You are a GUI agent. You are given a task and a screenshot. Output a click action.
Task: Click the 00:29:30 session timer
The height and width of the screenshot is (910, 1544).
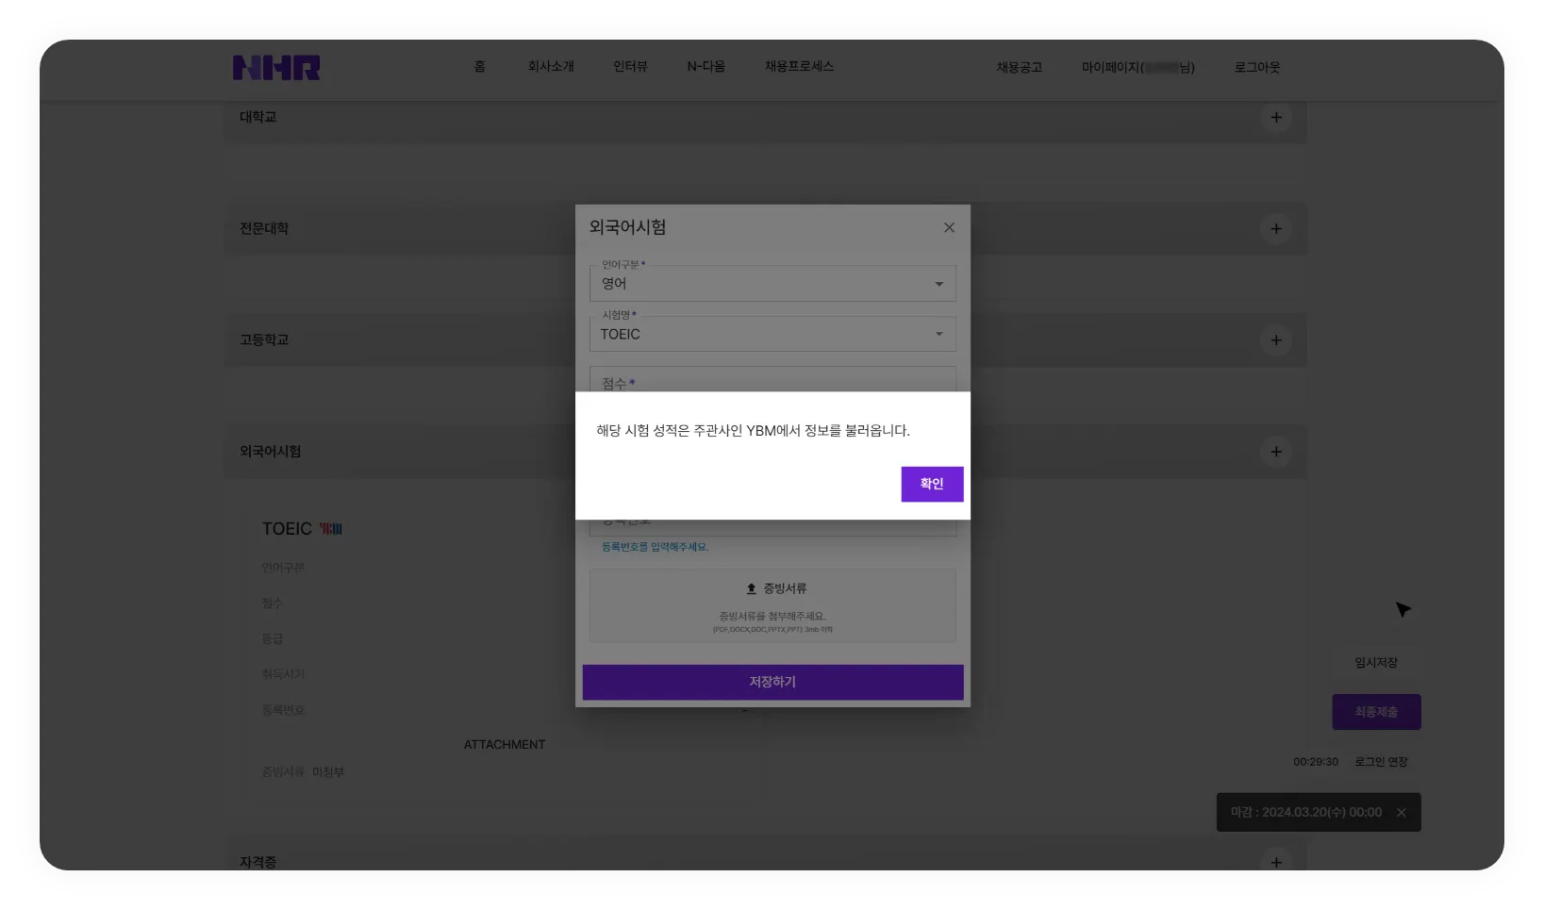click(x=1316, y=762)
